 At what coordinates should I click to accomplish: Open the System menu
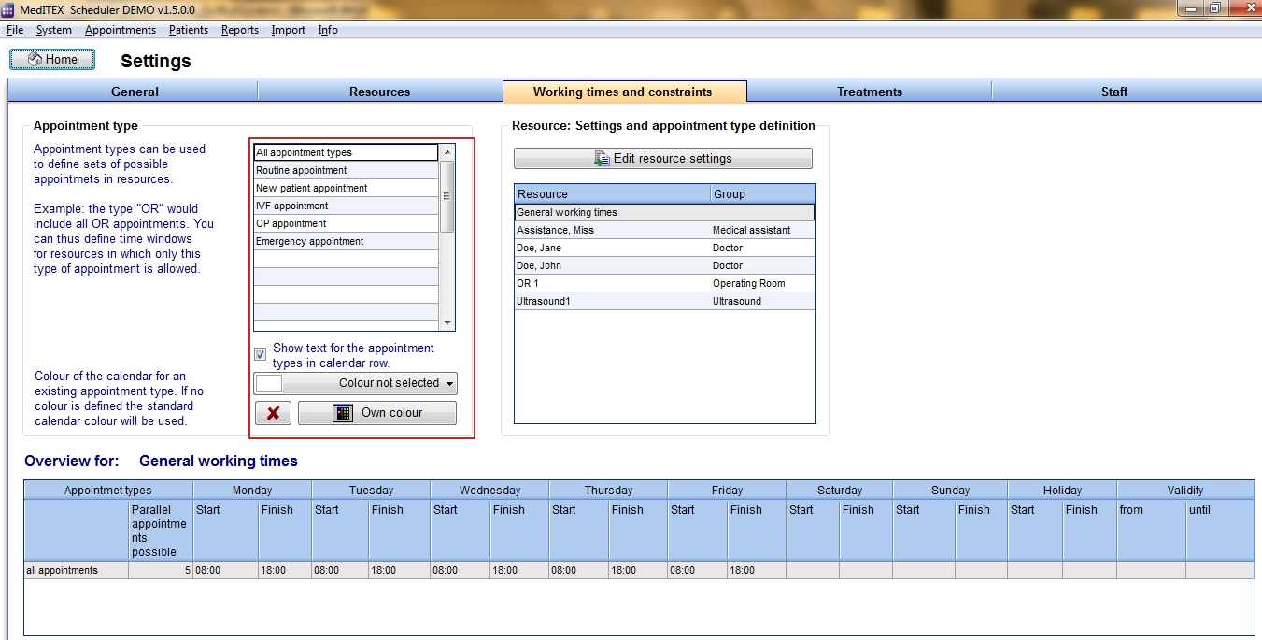coord(53,30)
